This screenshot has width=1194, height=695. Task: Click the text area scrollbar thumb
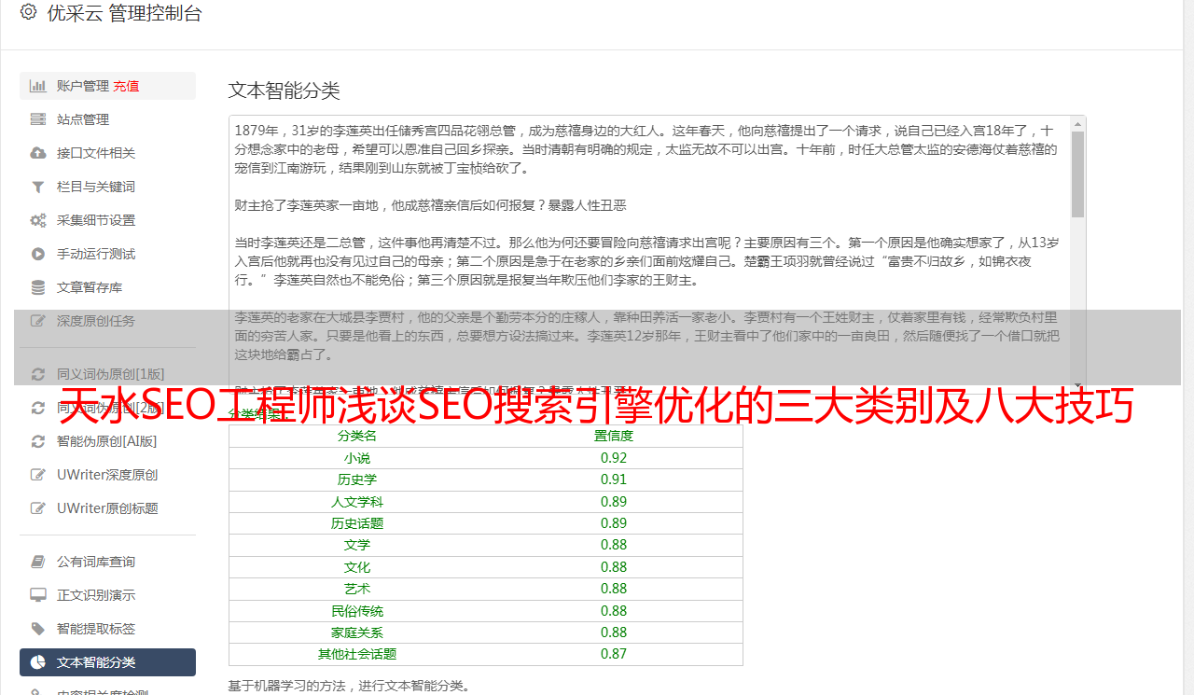[1077, 174]
